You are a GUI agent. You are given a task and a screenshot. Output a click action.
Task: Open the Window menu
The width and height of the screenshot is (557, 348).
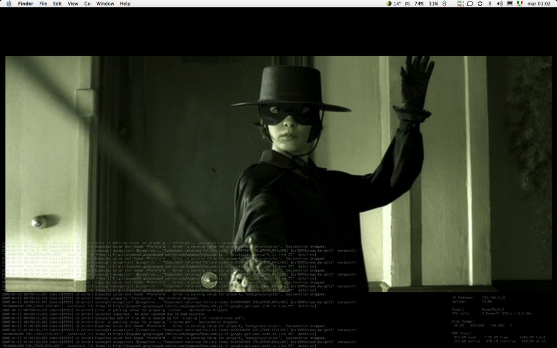[105, 4]
